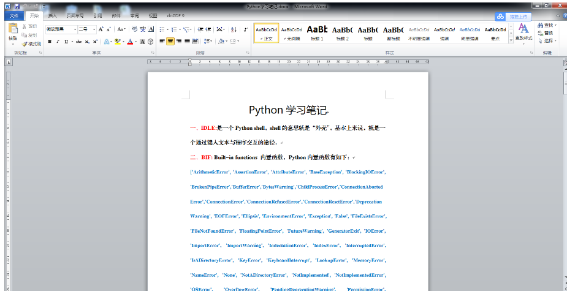This screenshot has width=567, height=291.
Task: Click the Show paragraph marks icon
Action: click(x=246, y=29)
